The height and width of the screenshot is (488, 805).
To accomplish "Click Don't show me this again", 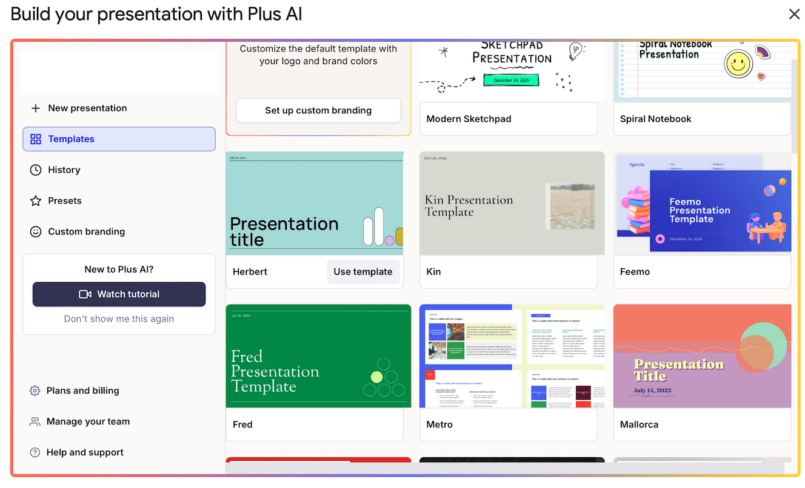I will tap(119, 318).
